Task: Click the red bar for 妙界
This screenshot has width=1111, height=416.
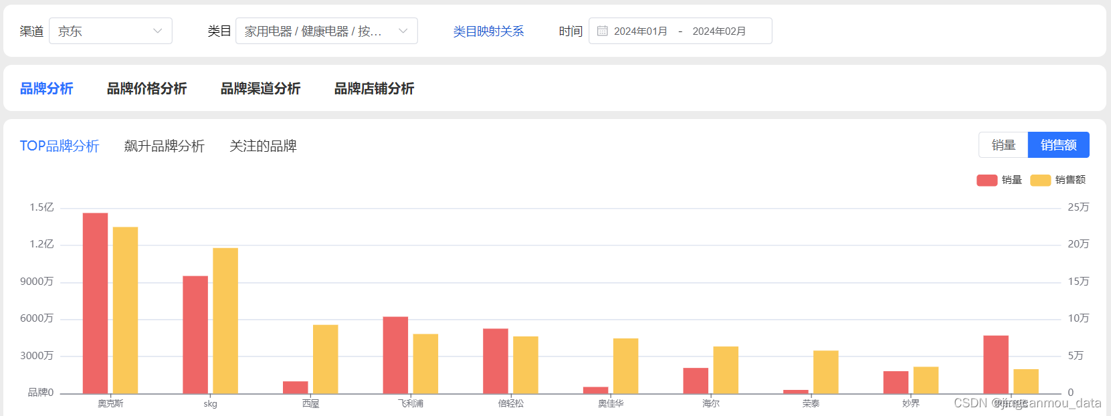Action: [896, 383]
